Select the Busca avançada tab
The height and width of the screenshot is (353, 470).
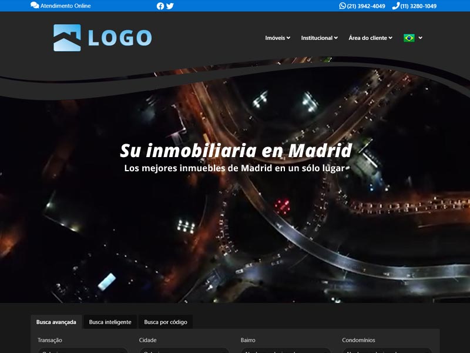point(56,322)
